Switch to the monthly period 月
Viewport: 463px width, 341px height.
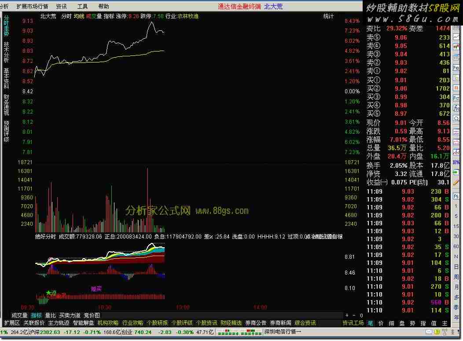coord(456,287)
